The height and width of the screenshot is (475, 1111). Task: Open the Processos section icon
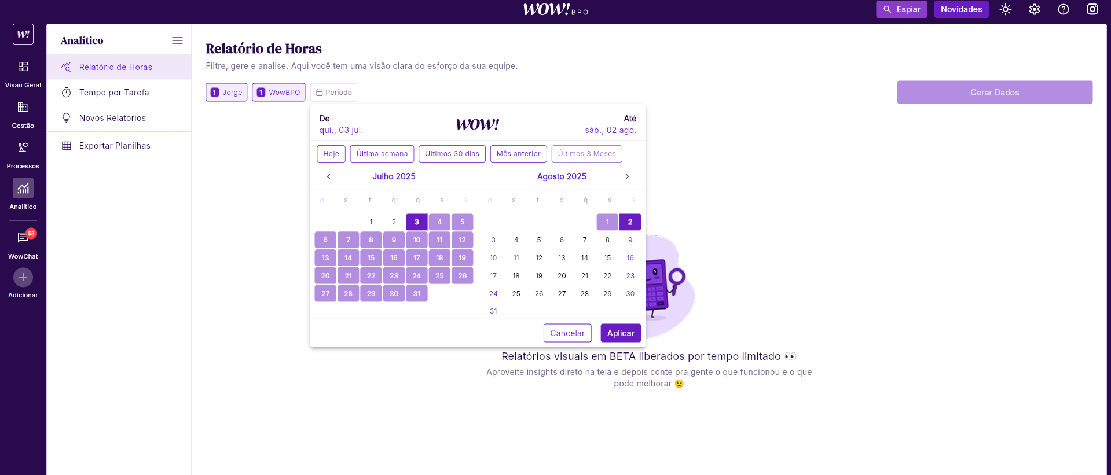tap(23, 148)
